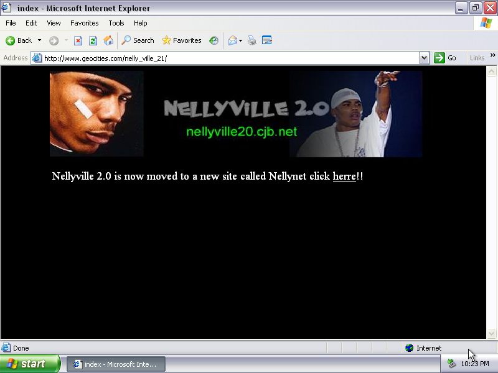Click the Windows flag logo in the toolbar

click(x=486, y=23)
